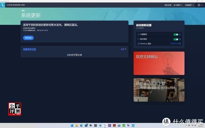Click the red-orange taskbar app icon
Viewport: 205px width, 128px height.
pyautogui.click(x=114, y=125)
